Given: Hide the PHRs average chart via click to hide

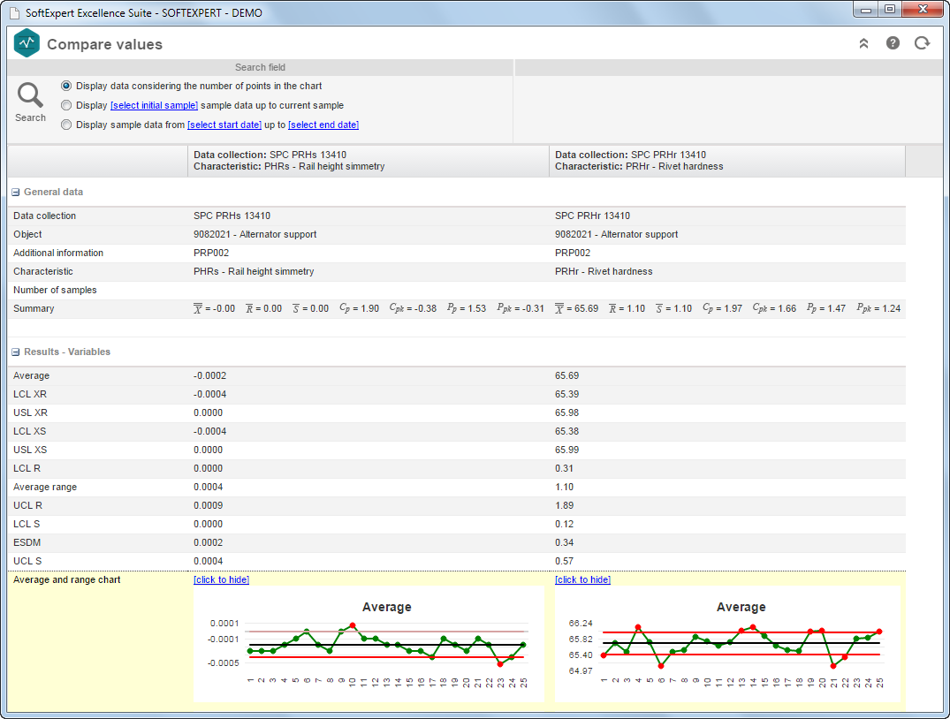Looking at the screenshot, I should [x=221, y=579].
